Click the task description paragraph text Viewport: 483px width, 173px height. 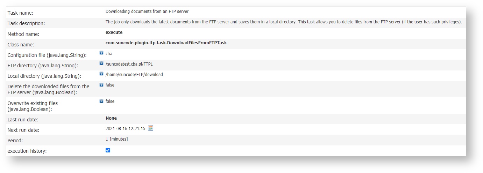click(x=283, y=22)
